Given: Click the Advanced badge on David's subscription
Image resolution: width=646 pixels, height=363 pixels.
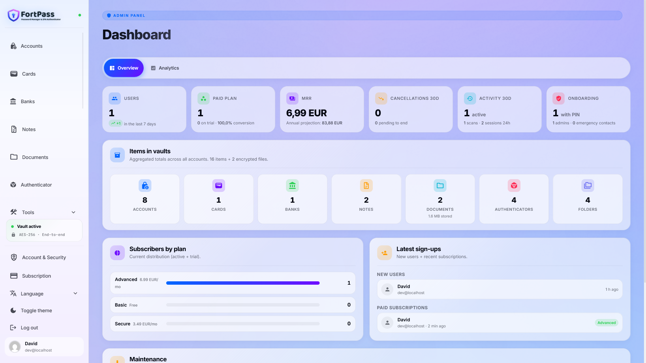Looking at the screenshot, I should click(x=607, y=323).
